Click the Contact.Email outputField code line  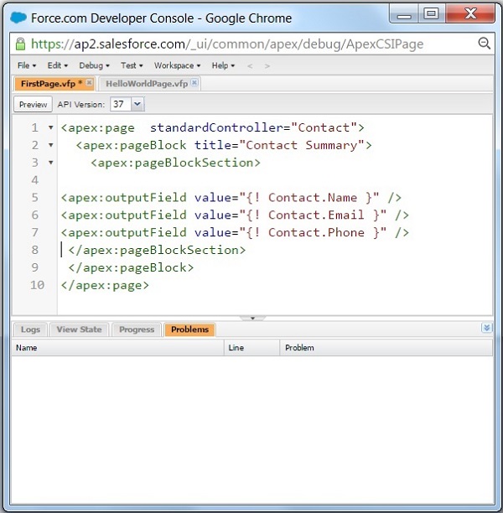pyautogui.click(x=235, y=215)
